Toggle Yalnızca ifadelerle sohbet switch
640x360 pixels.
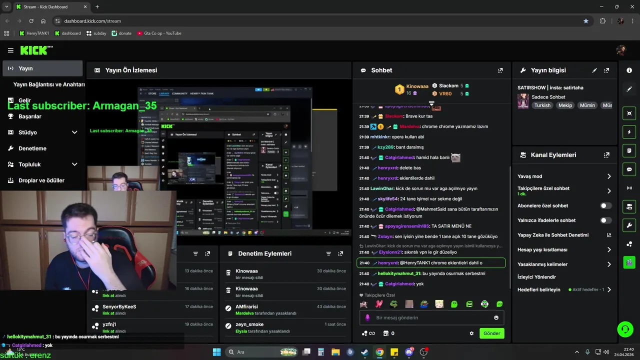(605, 220)
